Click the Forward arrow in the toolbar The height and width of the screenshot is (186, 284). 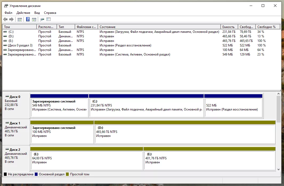tap(11, 19)
